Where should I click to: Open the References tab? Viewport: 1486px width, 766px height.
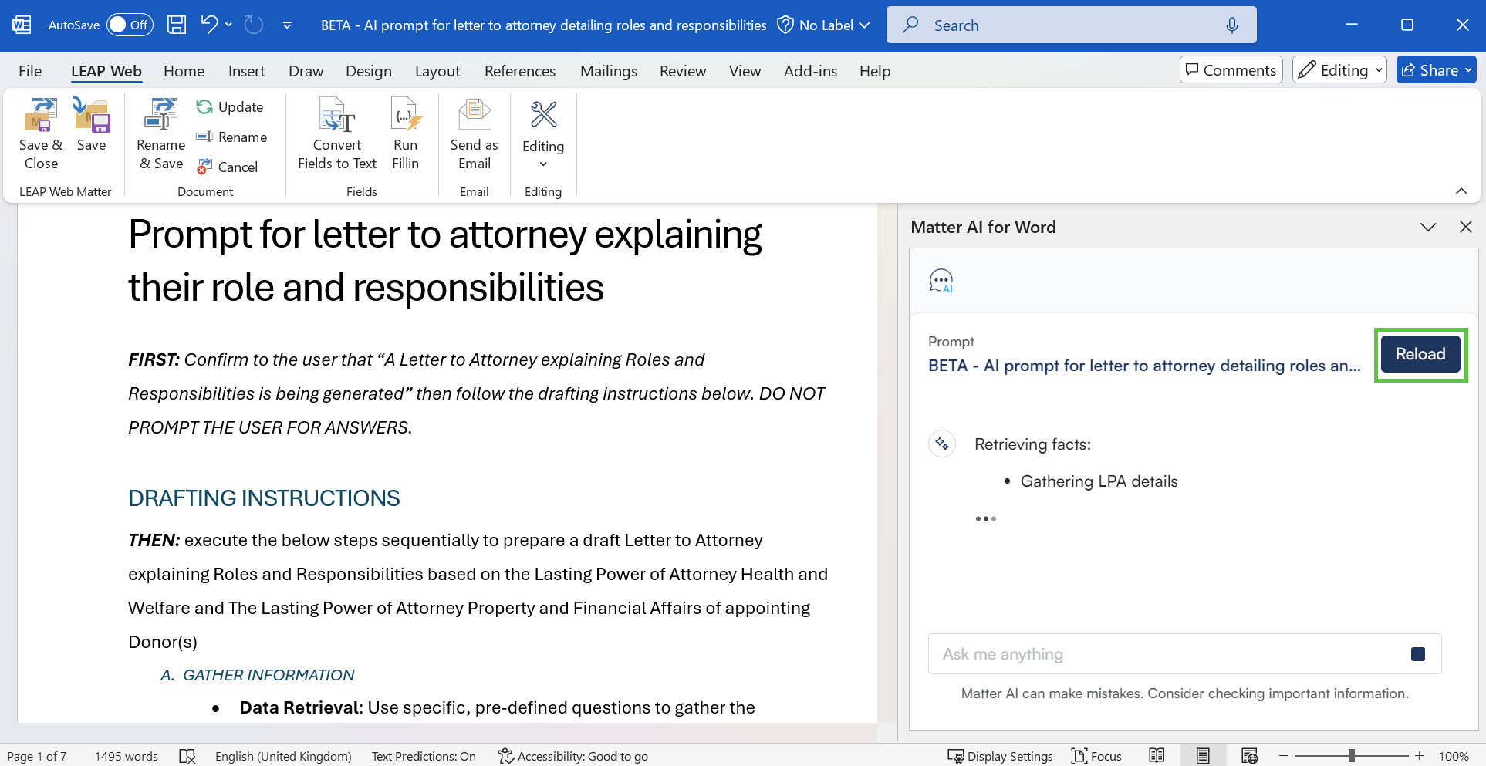pyautogui.click(x=519, y=71)
